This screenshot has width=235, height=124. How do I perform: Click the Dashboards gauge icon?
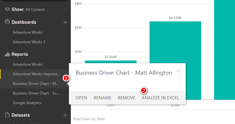[x=7, y=22]
